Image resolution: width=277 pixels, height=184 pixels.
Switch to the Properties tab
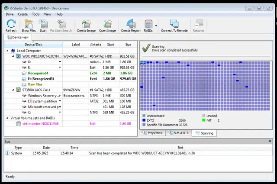tap(152, 133)
